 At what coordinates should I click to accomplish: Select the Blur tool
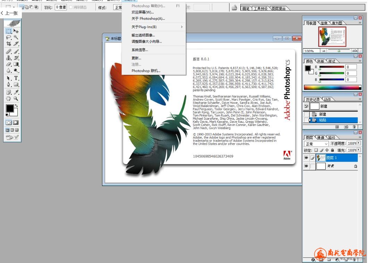click(9, 70)
